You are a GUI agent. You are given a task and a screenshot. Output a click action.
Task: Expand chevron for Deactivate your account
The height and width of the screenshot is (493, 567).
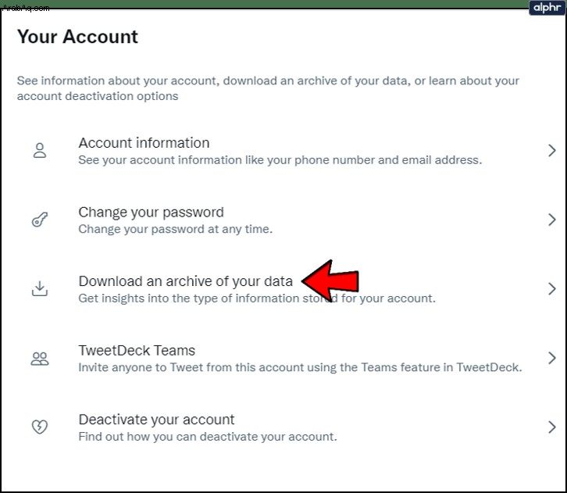coord(552,427)
